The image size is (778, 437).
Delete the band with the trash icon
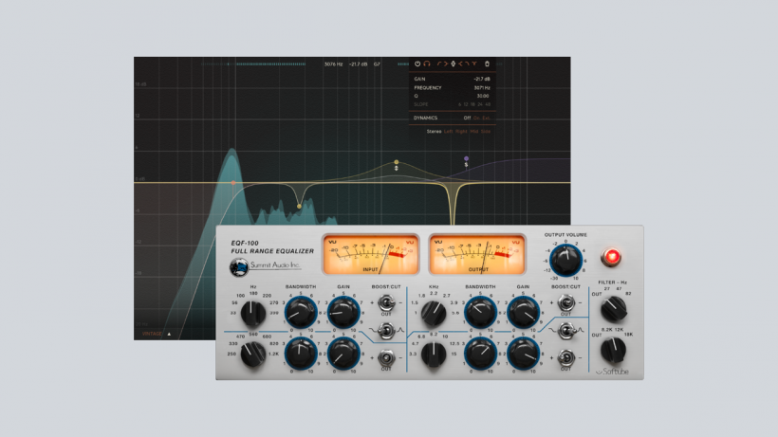pyautogui.click(x=488, y=64)
